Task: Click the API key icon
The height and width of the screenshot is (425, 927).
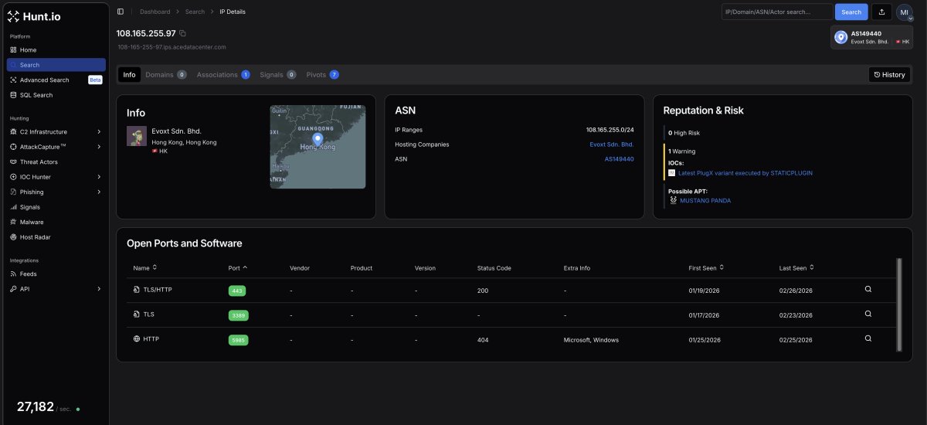Action: pos(13,289)
